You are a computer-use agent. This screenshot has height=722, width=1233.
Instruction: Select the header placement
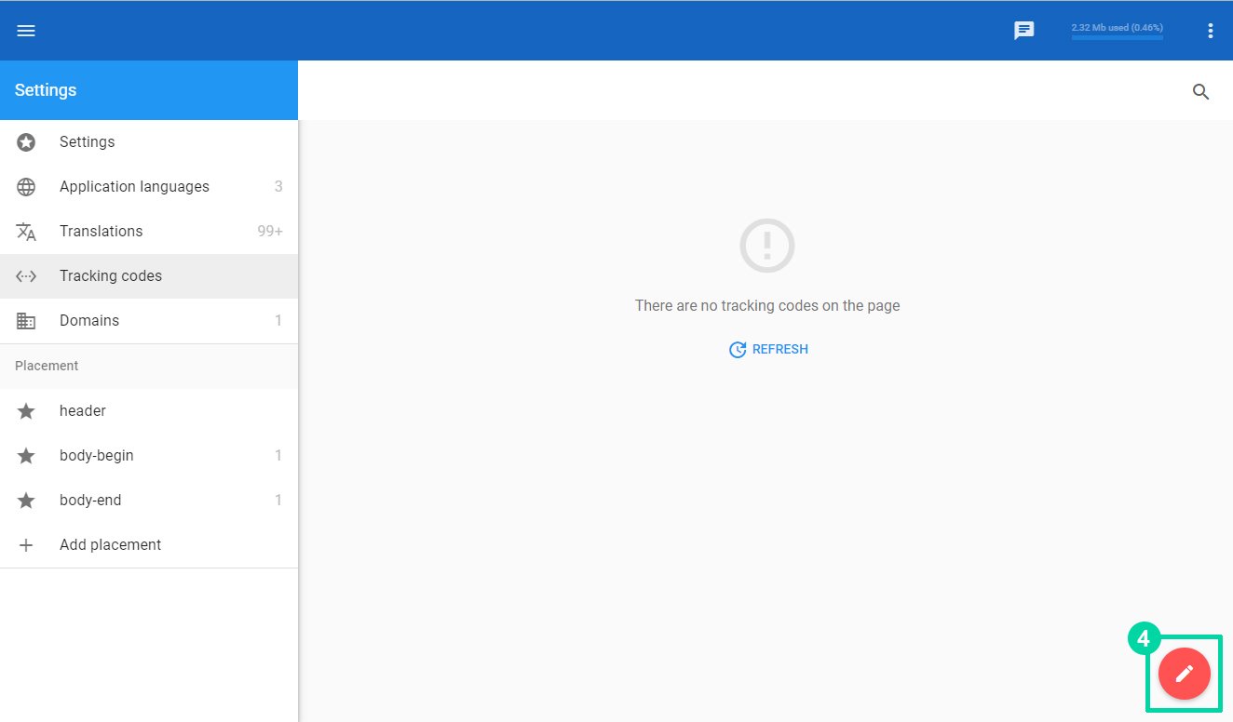pos(149,411)
